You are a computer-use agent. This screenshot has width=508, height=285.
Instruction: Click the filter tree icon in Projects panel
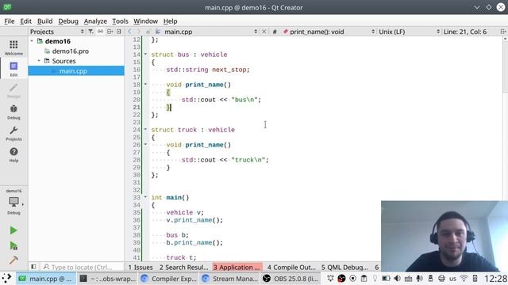90,32
